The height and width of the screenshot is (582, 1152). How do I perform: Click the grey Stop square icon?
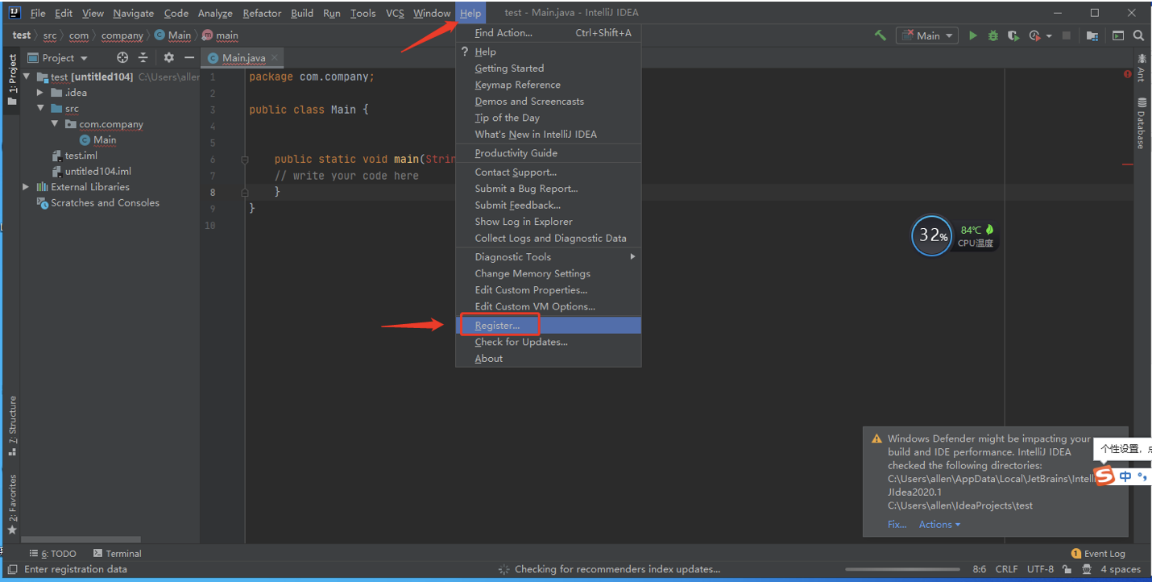tap(1067, 35)
